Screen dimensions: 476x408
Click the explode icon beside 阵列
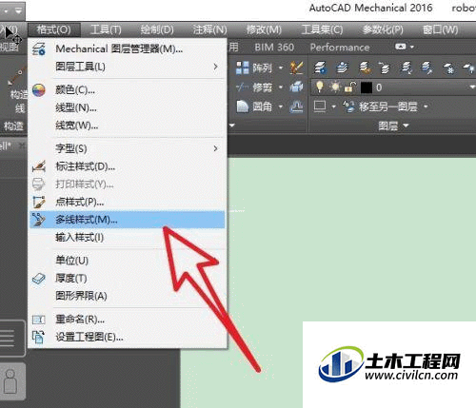(x=296, y=68)
